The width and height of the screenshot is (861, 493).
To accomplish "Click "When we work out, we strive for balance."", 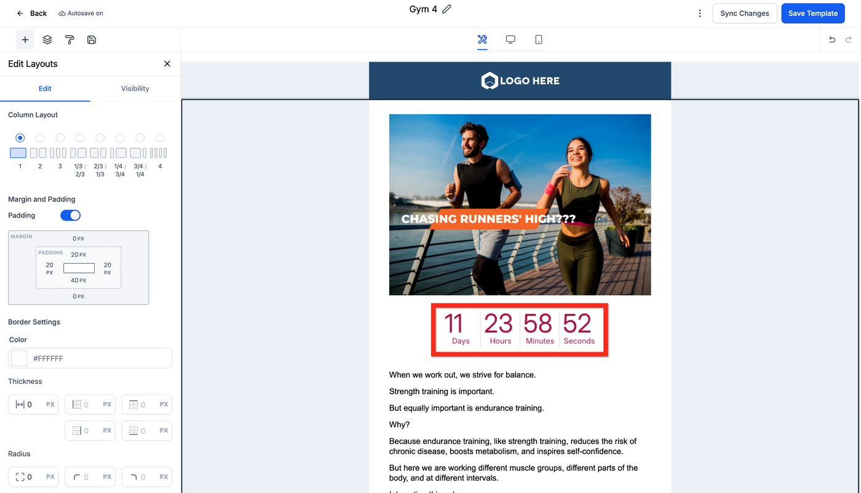I will [462, 375].
